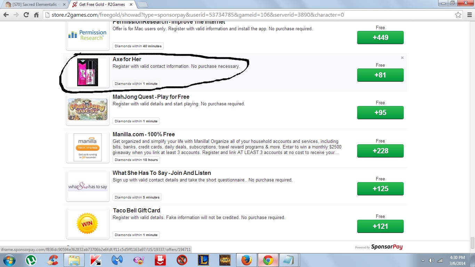Open the Taco Bell Gift Card offer title

(136, 210)
